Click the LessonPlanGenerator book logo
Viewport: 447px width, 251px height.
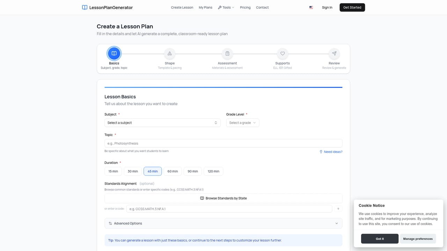point(85,7)
